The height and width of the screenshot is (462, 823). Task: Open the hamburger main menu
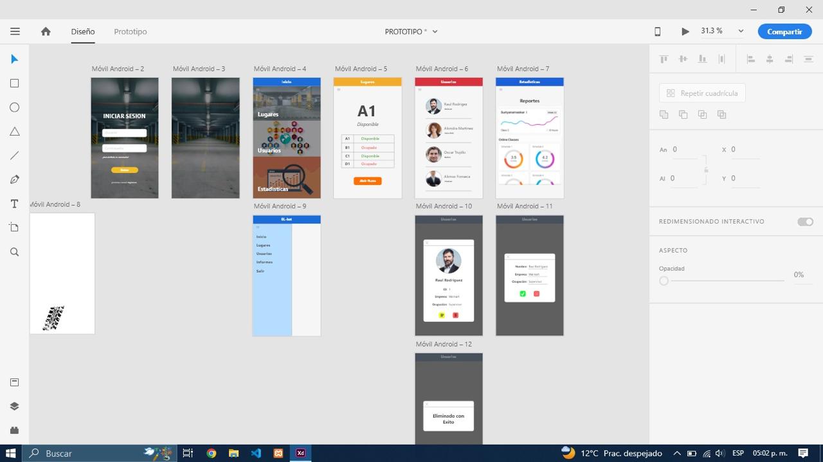tap(15, 31)
